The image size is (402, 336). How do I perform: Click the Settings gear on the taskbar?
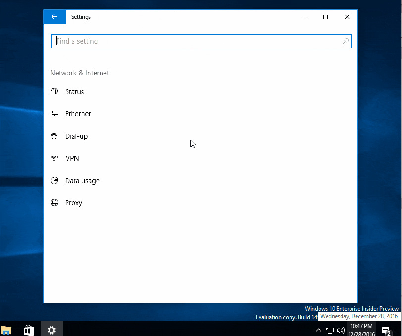coord(51,330)
